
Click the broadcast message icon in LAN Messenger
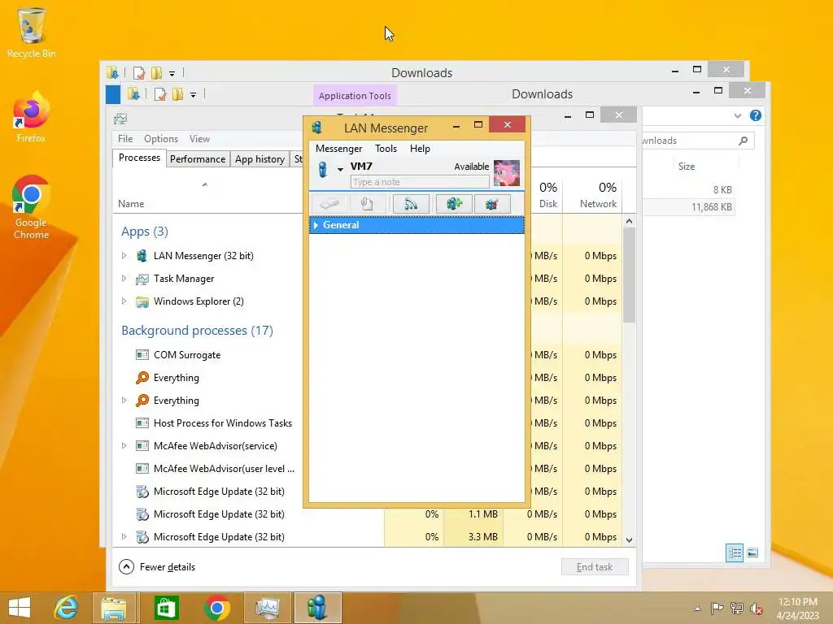pyautogui.click(x=411, y=204)
